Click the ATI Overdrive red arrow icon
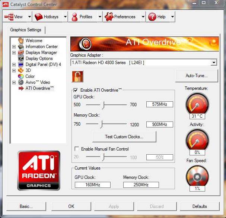This screenshot has width=226, height=218. pos(21,88)
